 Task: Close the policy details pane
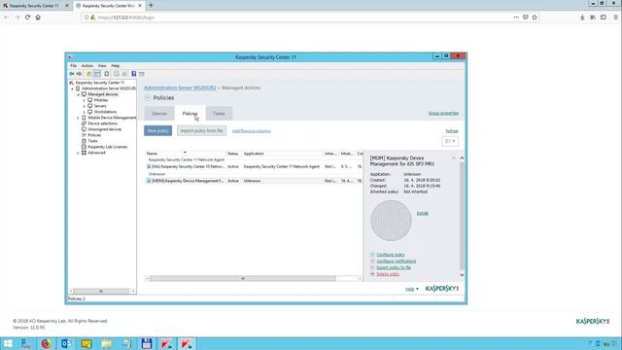[x=454, y=158]
